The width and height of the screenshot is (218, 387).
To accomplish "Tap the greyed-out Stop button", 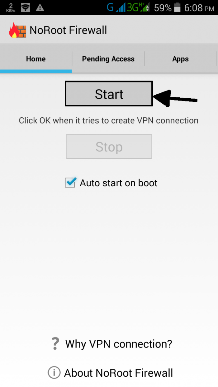I will point(109,147).
